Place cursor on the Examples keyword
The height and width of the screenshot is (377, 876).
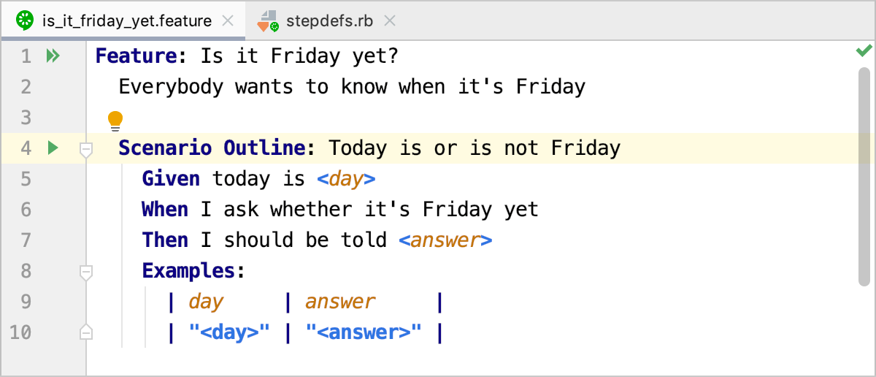click(x=188, y=271)
